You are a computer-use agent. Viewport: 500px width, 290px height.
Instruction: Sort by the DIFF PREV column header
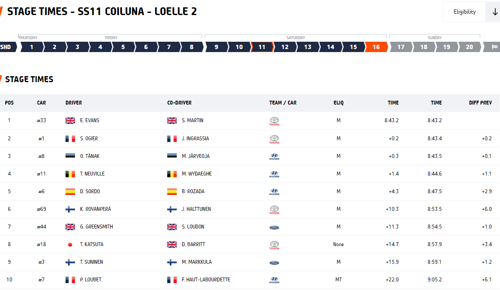(x=480, y=103)
